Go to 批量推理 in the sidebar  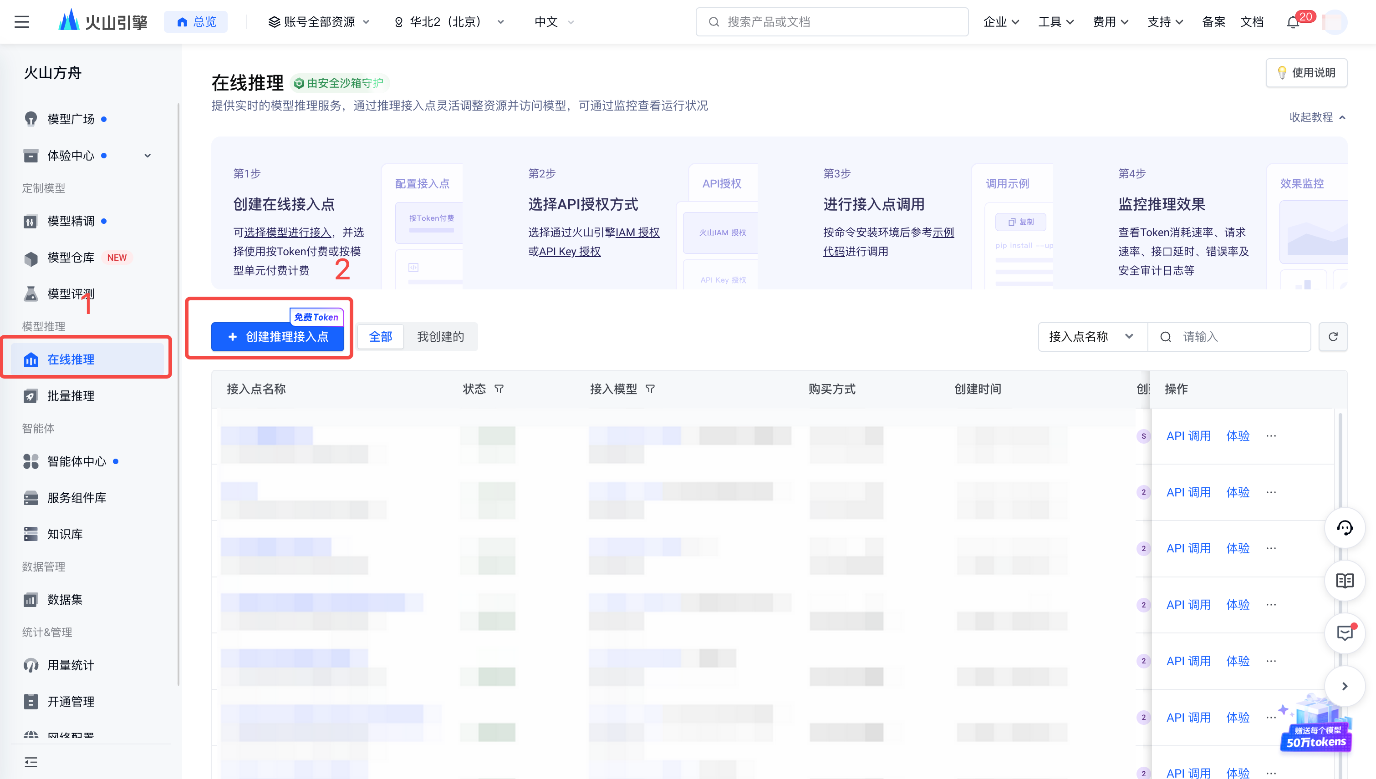pyautogui.click(x=71, y=396)
